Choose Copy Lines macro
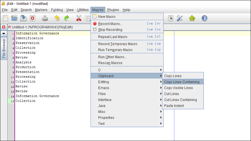Screen dimensions: 251x141 coord(183,76)
